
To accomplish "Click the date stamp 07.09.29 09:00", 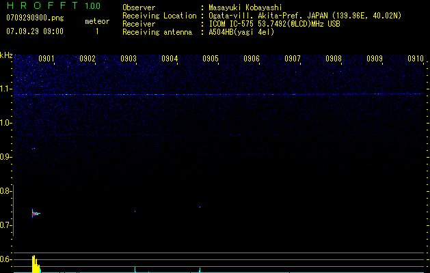I will 35,31.
